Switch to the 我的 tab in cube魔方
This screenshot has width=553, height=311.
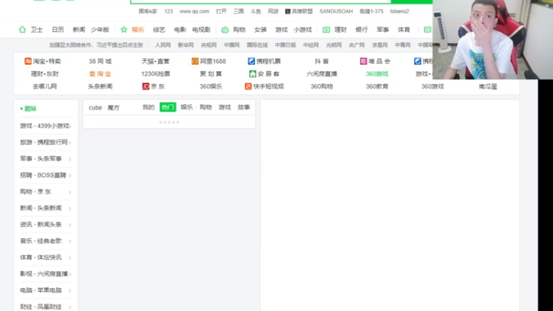pyautogui.click(x=149, y=107)
